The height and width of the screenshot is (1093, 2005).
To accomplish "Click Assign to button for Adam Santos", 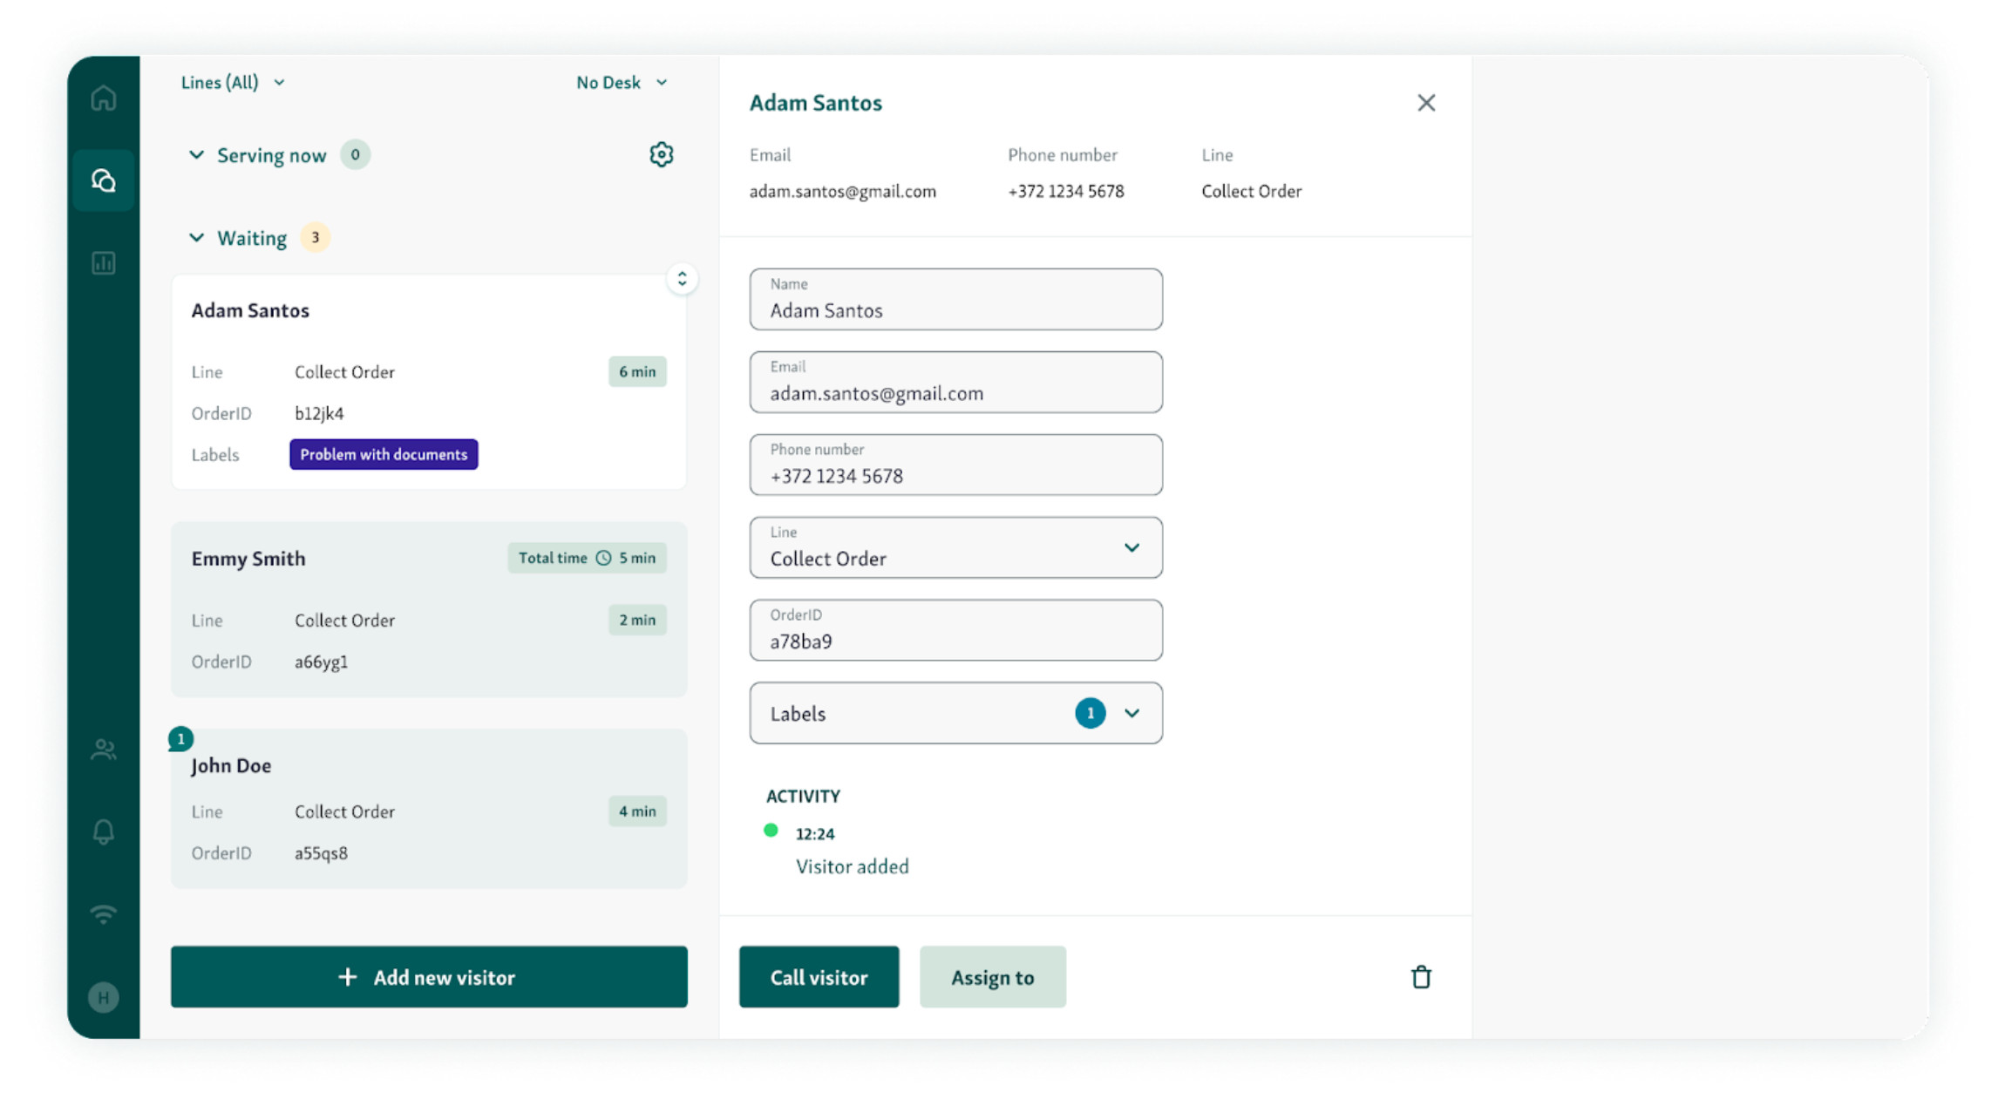I will coord(993,976).
